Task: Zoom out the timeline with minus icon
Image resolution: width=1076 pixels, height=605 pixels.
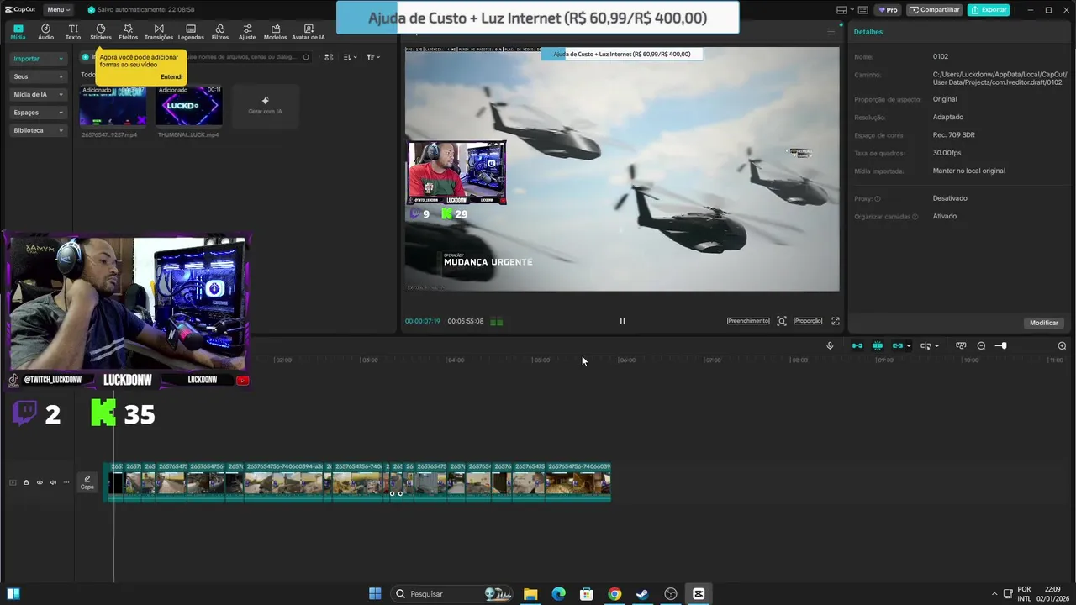Action: point(981,345)
